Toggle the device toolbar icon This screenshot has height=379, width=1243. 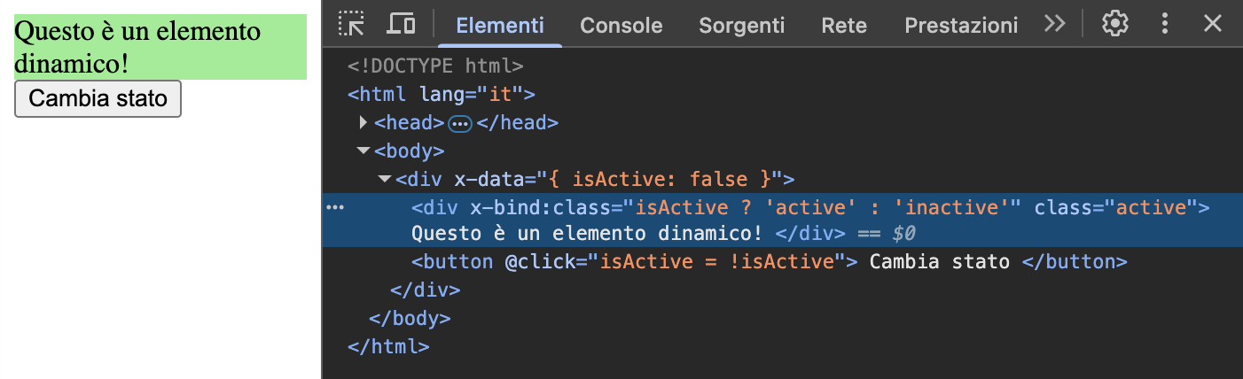402,24
